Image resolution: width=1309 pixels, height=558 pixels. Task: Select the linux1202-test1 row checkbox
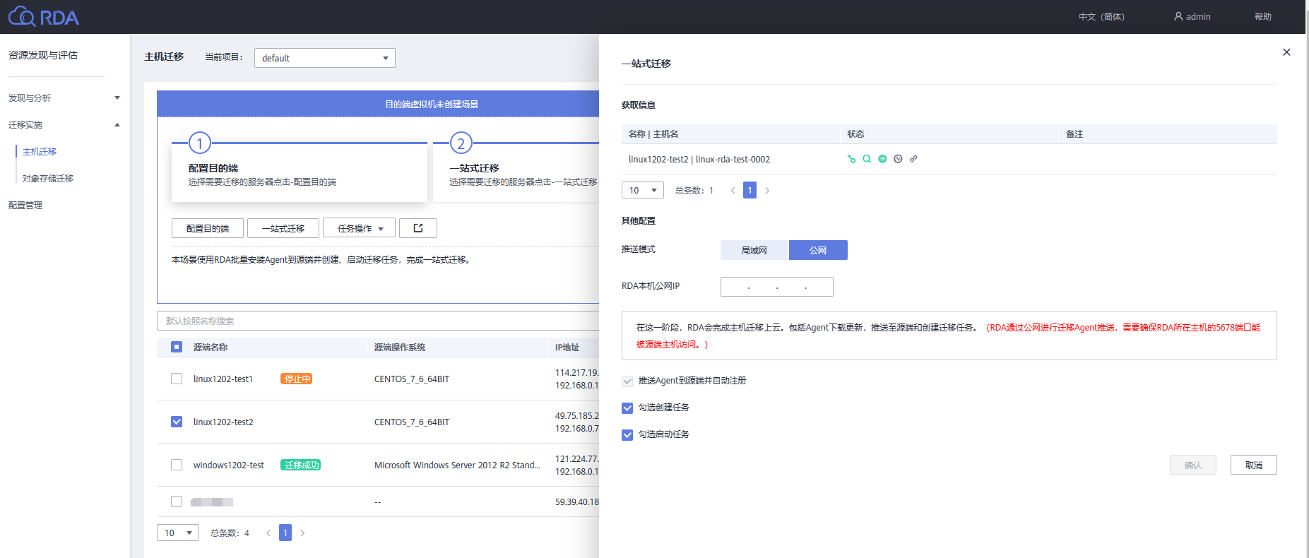coord(177,379)
